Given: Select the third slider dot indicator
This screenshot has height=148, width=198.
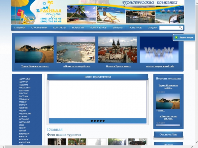Looking at the screenshot, I should point(98,121).
